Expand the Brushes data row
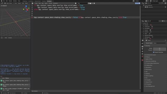The width and height of the screenshot is (167, 94). [x=144, y=25]
